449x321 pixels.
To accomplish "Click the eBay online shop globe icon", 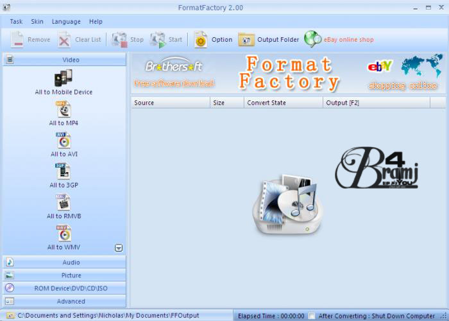I will [x=313, y=39].
